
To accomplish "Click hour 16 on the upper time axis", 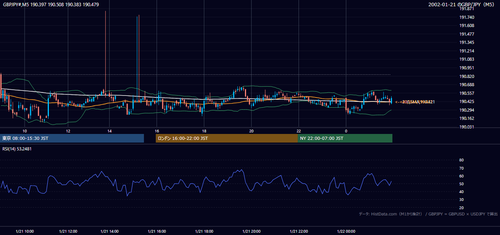I will pyautogui.click(x=157, y=131).
